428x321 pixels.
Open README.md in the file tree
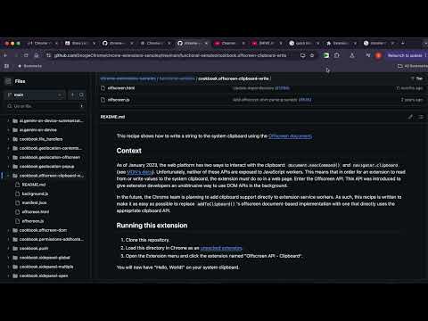[34, 185]
